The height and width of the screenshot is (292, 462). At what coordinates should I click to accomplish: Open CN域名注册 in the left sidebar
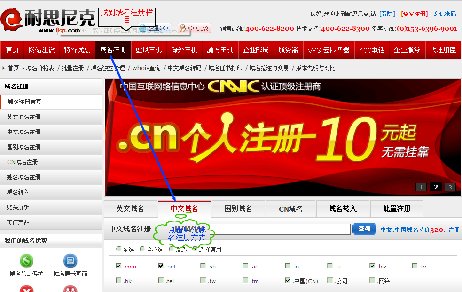[23, 162]
